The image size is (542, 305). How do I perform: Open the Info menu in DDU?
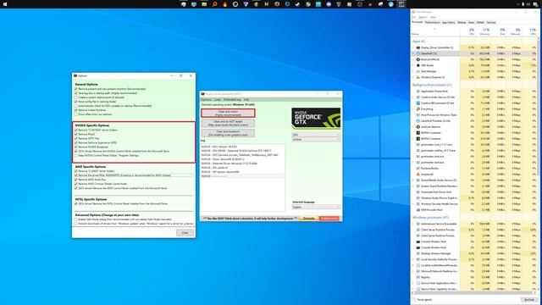pyautogui.click(x=246, y=100)
